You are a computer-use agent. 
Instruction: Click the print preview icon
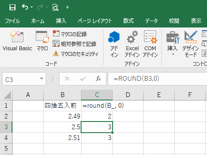(x=55, y=7)
